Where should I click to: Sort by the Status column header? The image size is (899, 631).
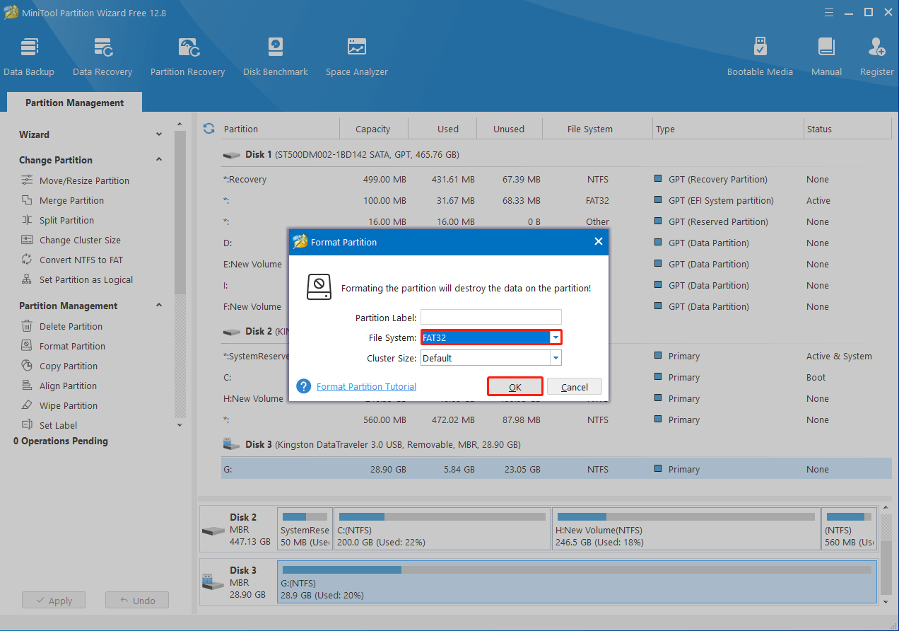click(x=847, y=129)
